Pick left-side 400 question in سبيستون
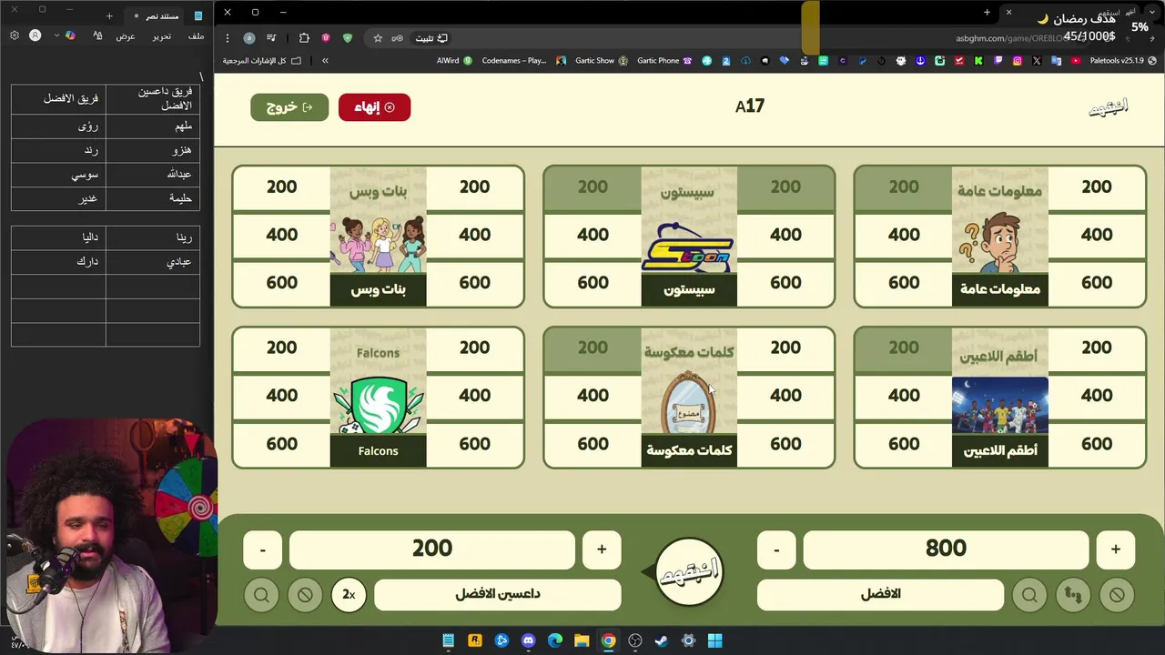Viewport: 1165px width, 655px height. [593, 236]
